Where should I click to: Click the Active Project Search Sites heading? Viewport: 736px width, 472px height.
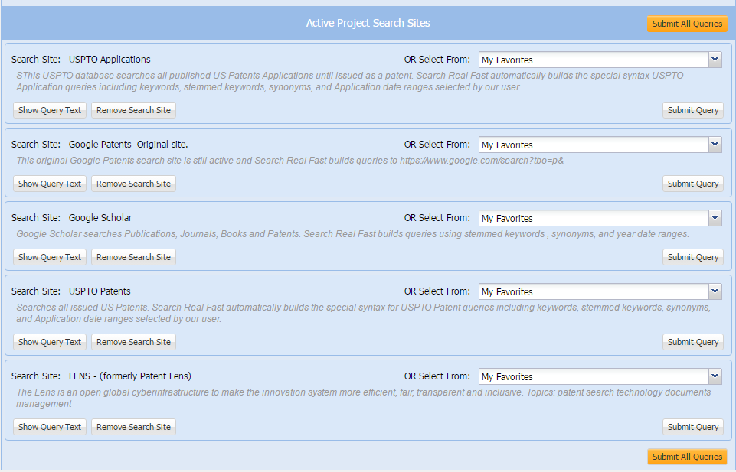368,24
